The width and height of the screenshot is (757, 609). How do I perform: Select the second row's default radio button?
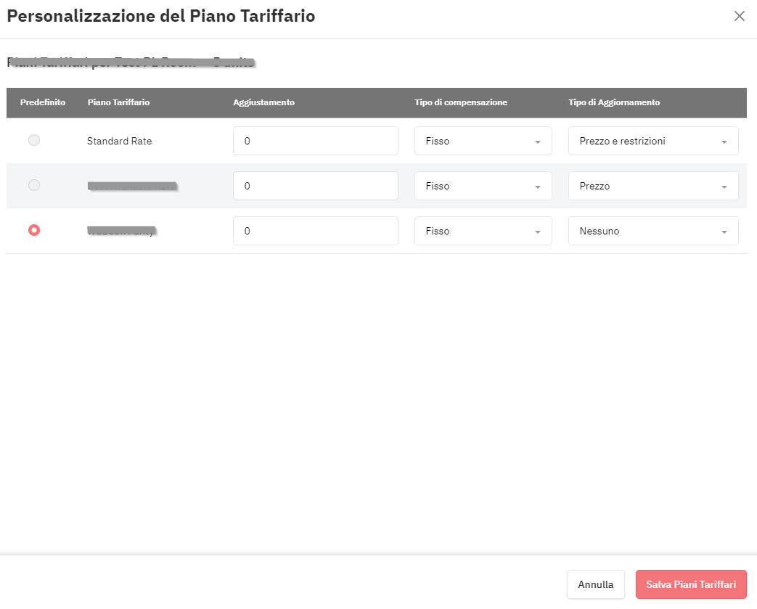pyautogui.click(x=34, y=185)
